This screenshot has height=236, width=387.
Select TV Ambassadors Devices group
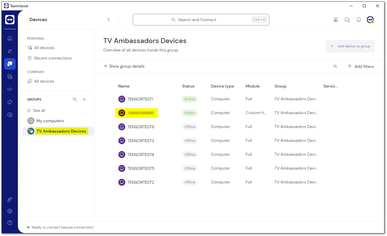tap(58, 131)
